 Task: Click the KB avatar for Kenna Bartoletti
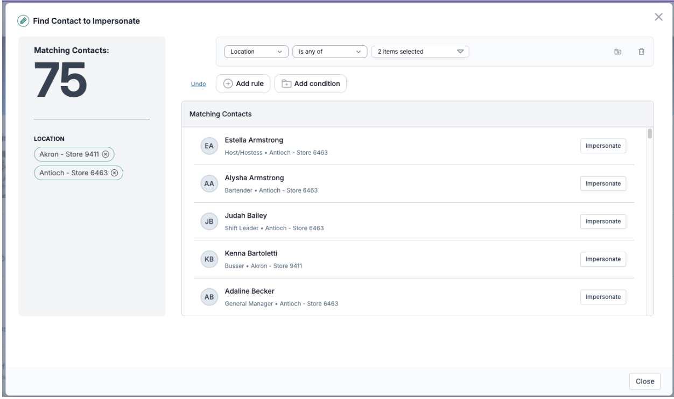coord(209,259)
